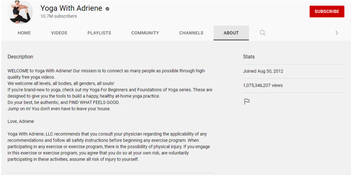Viewport: 351px width, 175px height.
Task: Subscribe to Yoga With Adriene
Action: 327,11
